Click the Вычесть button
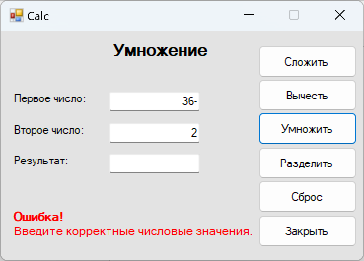Screen dimensions: 364x261 308,95
